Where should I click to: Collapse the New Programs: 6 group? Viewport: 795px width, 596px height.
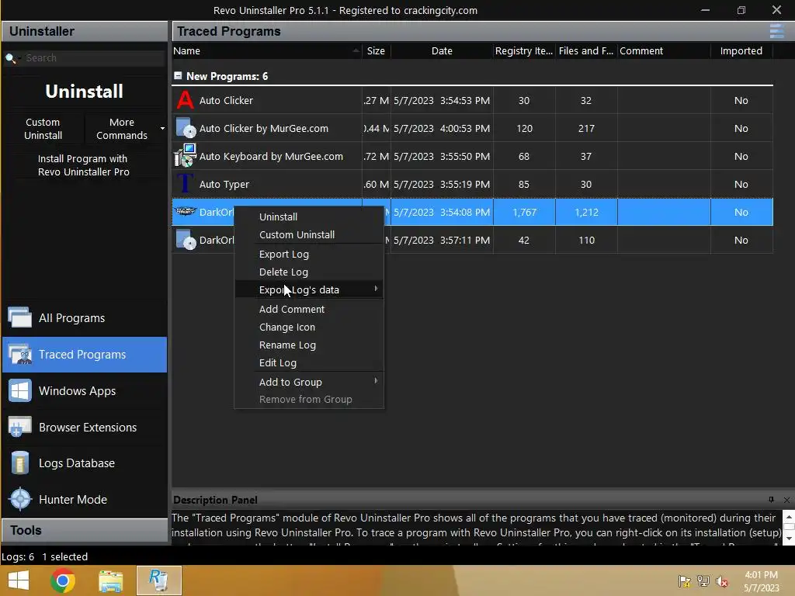[178, 75]
